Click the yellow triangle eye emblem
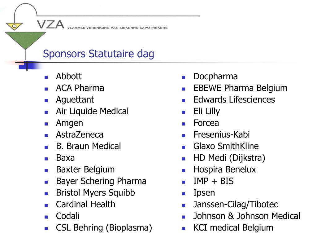 click(x=14, y=26)
